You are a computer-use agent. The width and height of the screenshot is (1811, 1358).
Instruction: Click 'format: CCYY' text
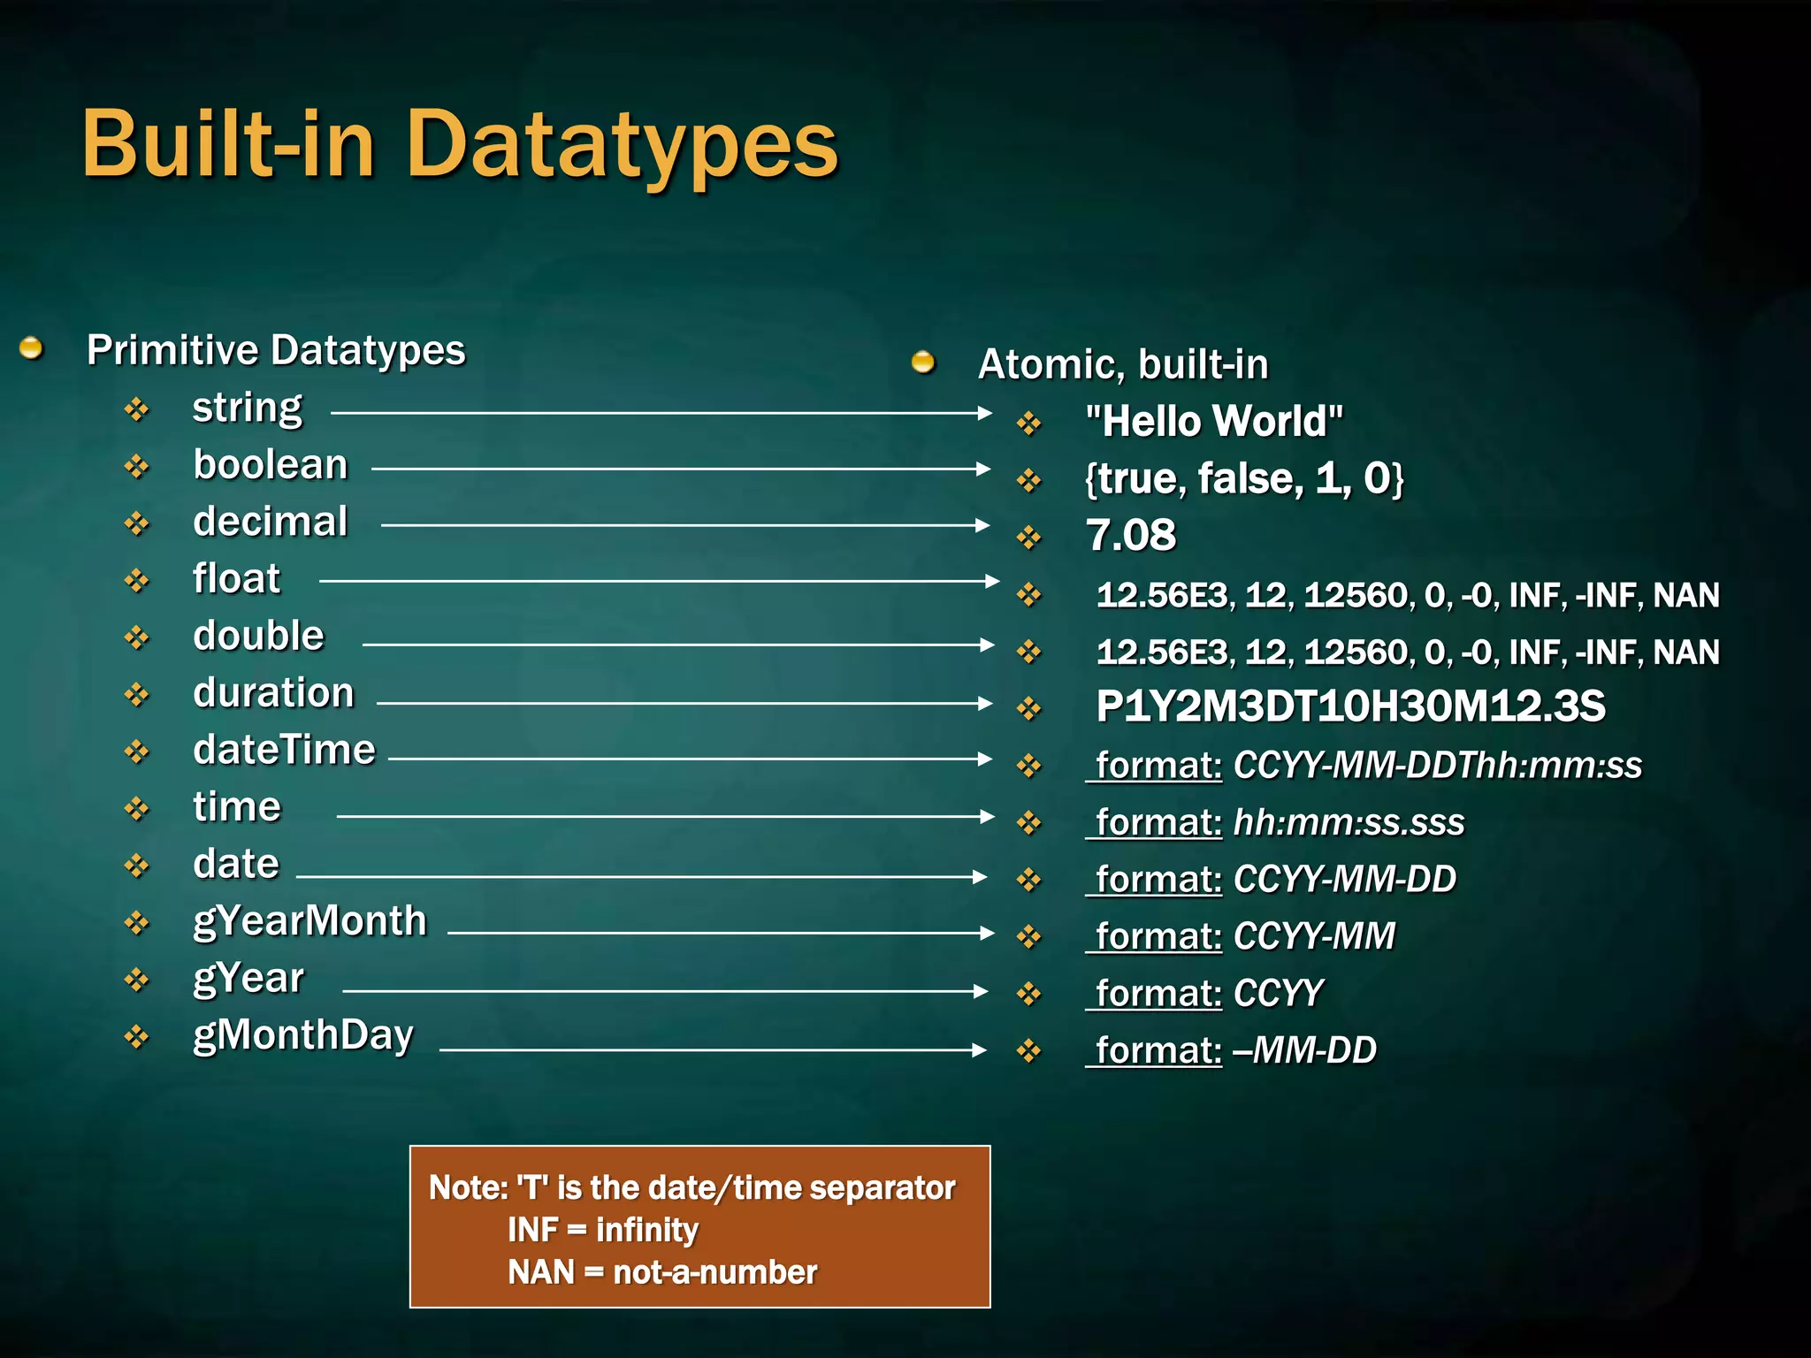1204,994
